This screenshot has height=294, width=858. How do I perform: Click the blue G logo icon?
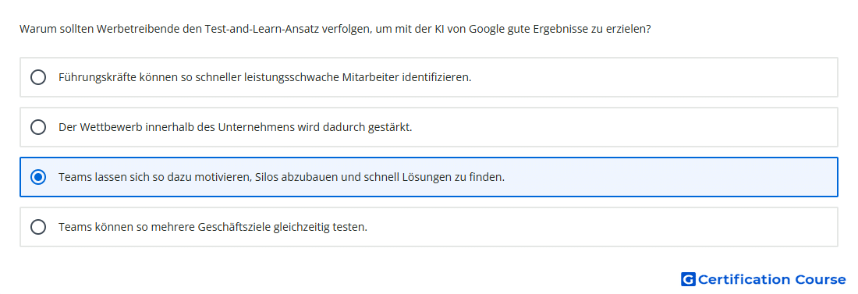(x=688, y=279)
